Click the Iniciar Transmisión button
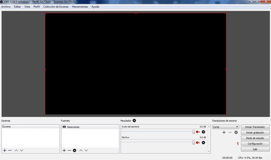 (x=255, y=127)
